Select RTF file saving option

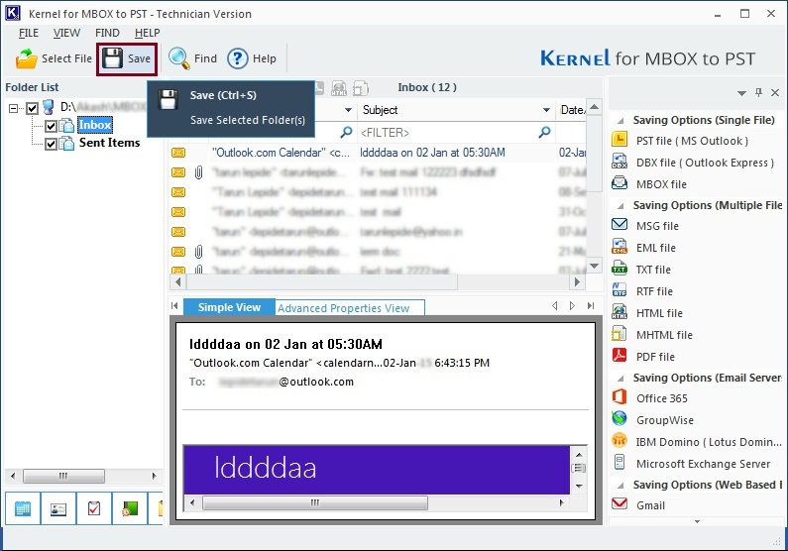(x=654, y=290)
